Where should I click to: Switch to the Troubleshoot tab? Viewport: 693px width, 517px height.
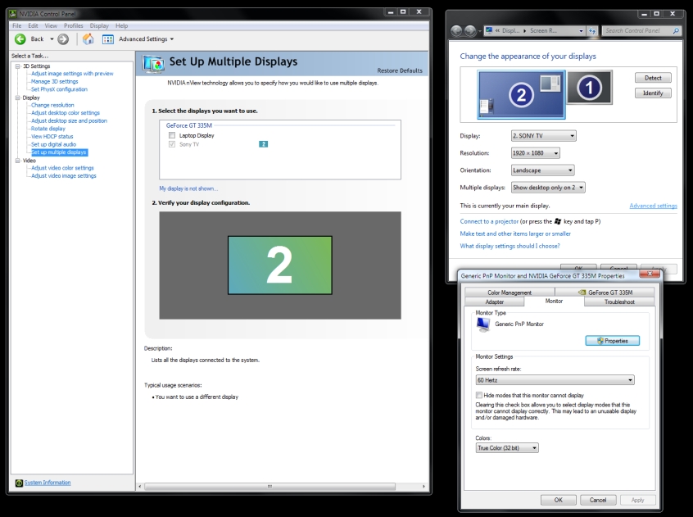coord(619,302)
